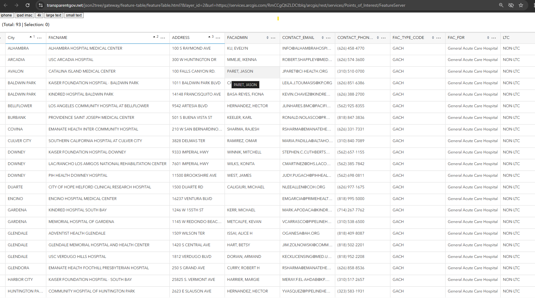535x298 pixels.
Task: Open the site information icon in address bar
Action: click(x=40, y=5)
